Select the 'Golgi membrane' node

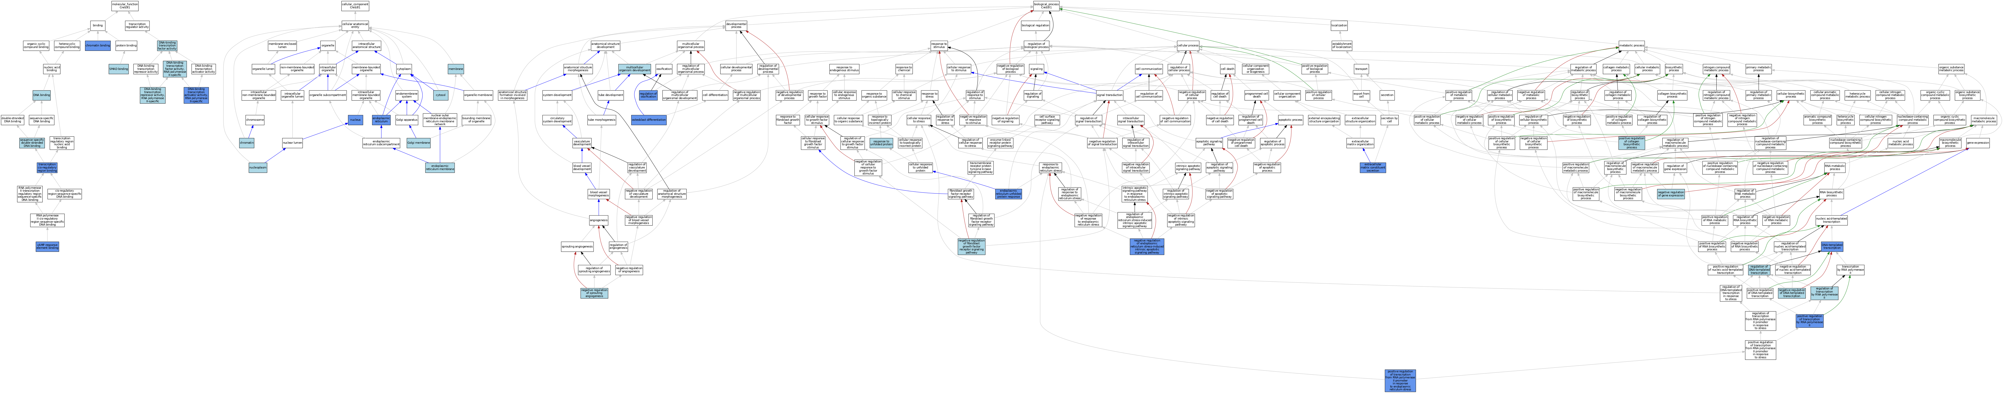point(418,143)
